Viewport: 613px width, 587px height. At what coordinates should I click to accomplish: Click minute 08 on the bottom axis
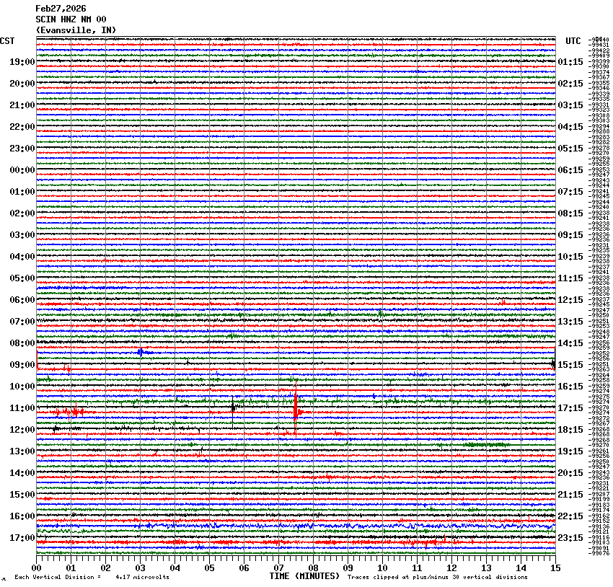(x=314, y=568)
